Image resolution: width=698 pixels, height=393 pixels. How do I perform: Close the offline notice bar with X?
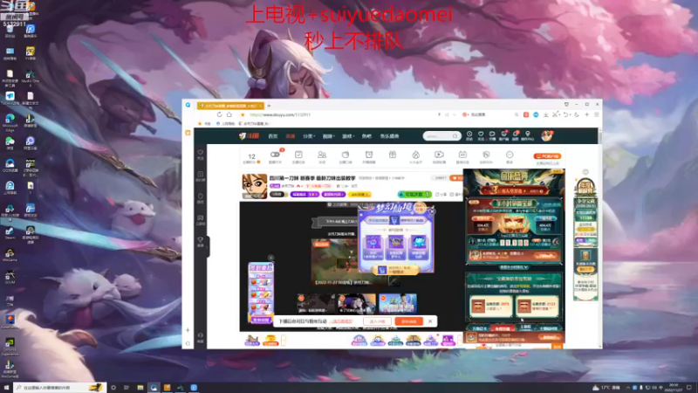430,321
